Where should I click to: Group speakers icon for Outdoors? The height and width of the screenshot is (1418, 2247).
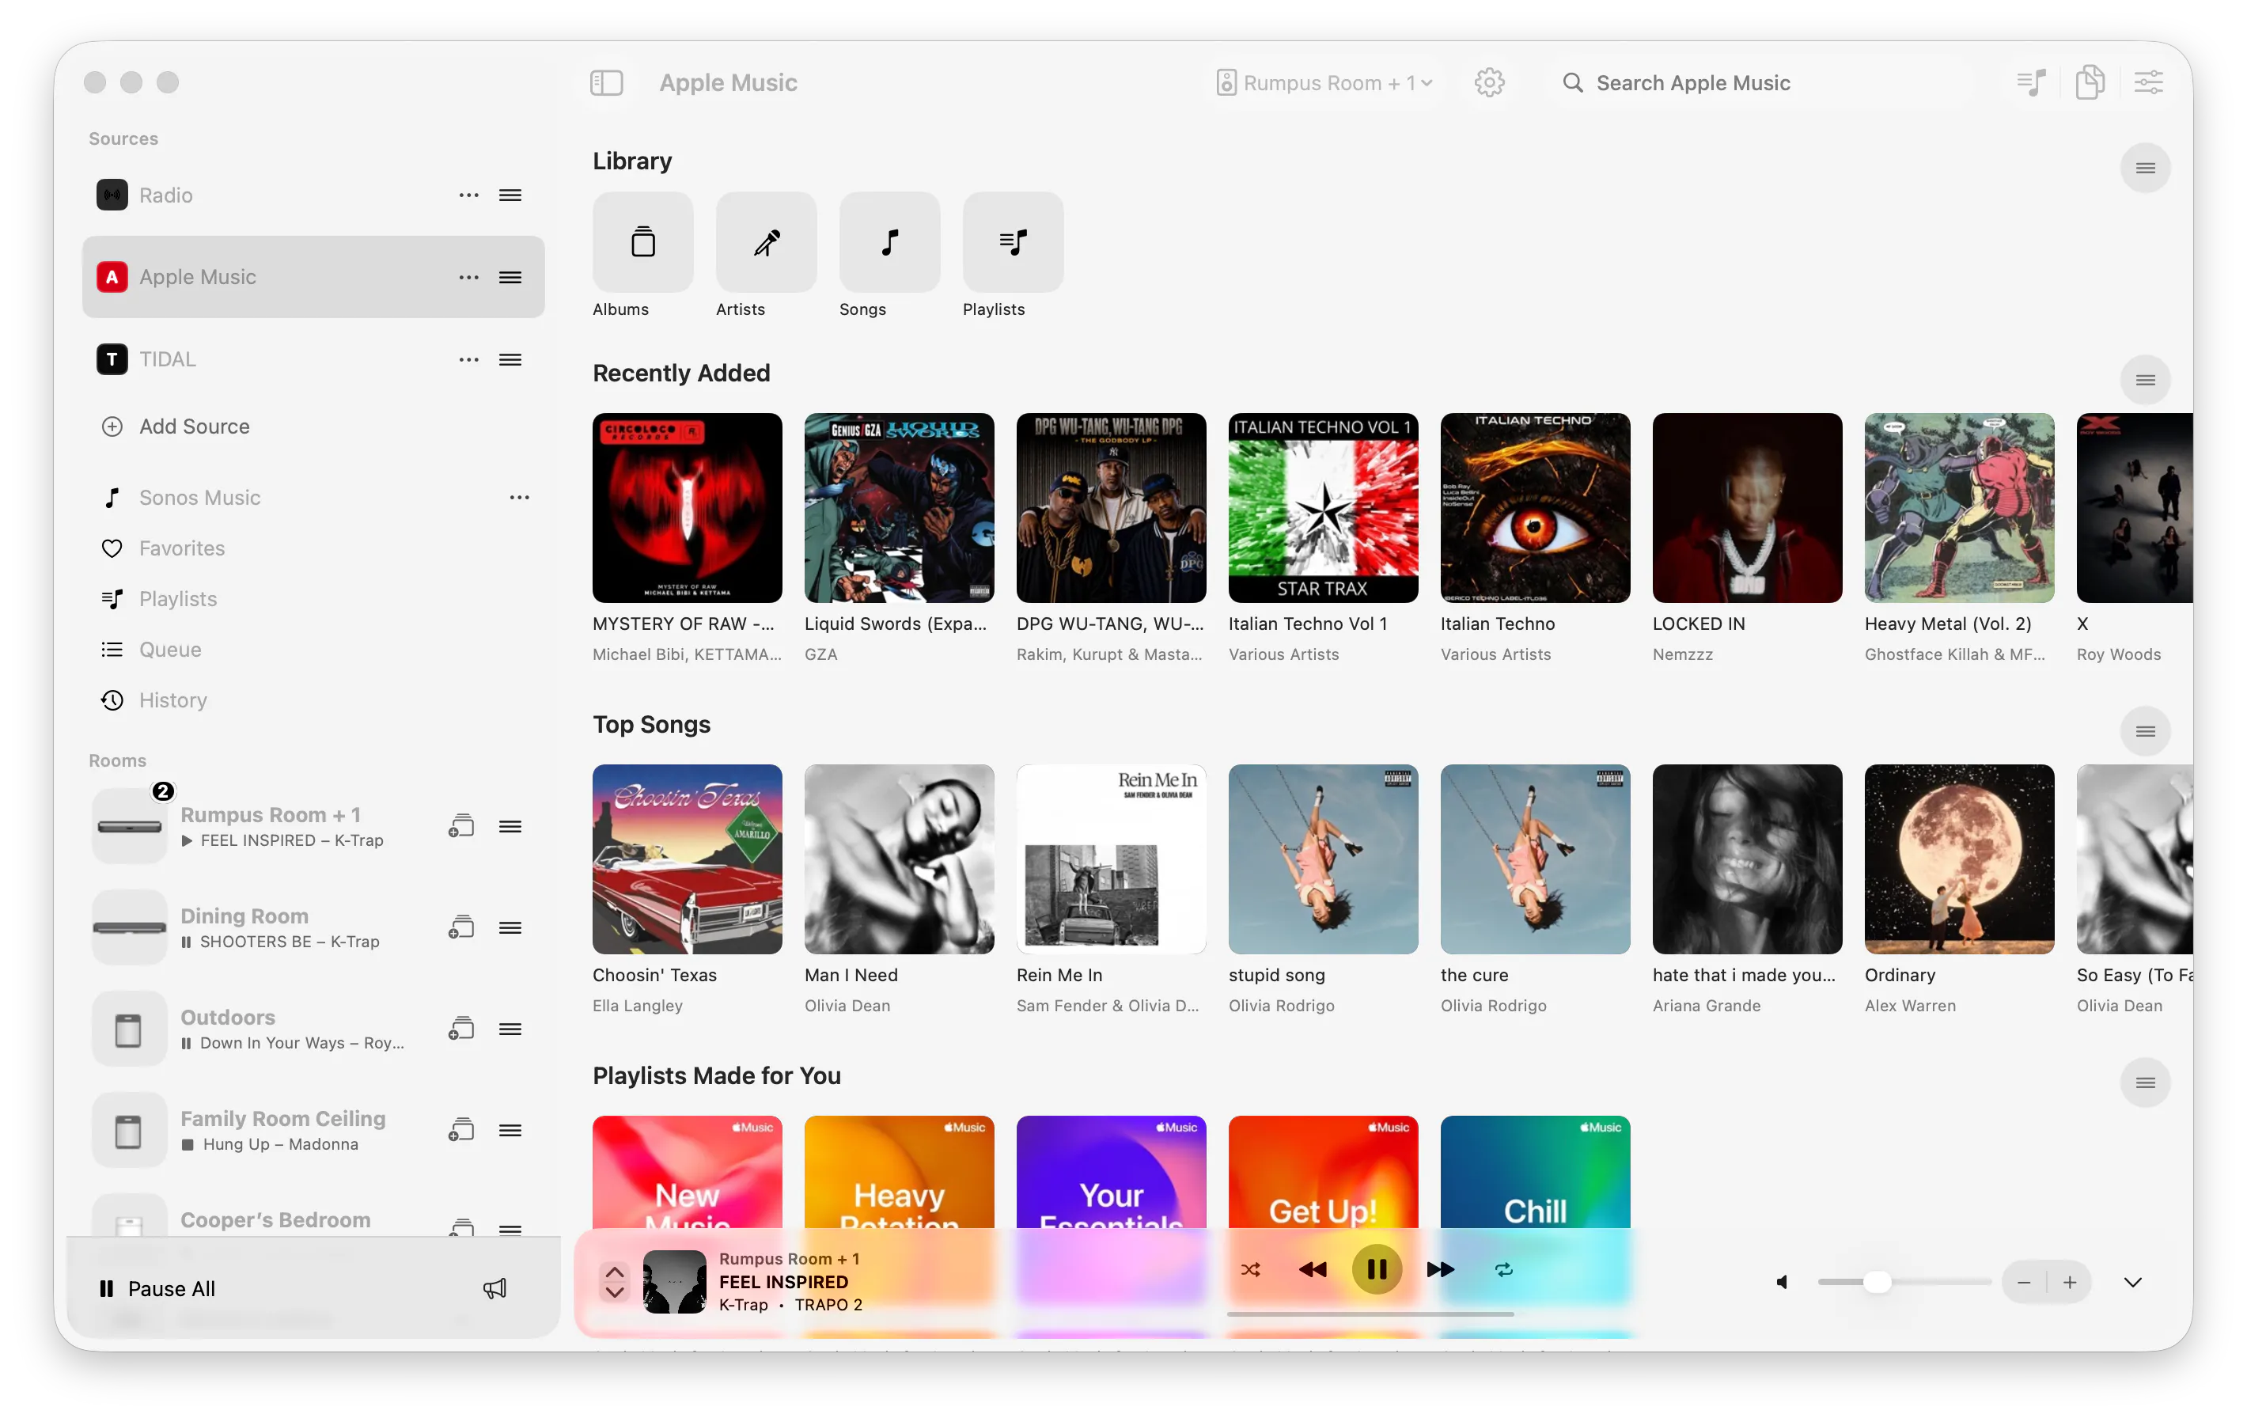461,1029
